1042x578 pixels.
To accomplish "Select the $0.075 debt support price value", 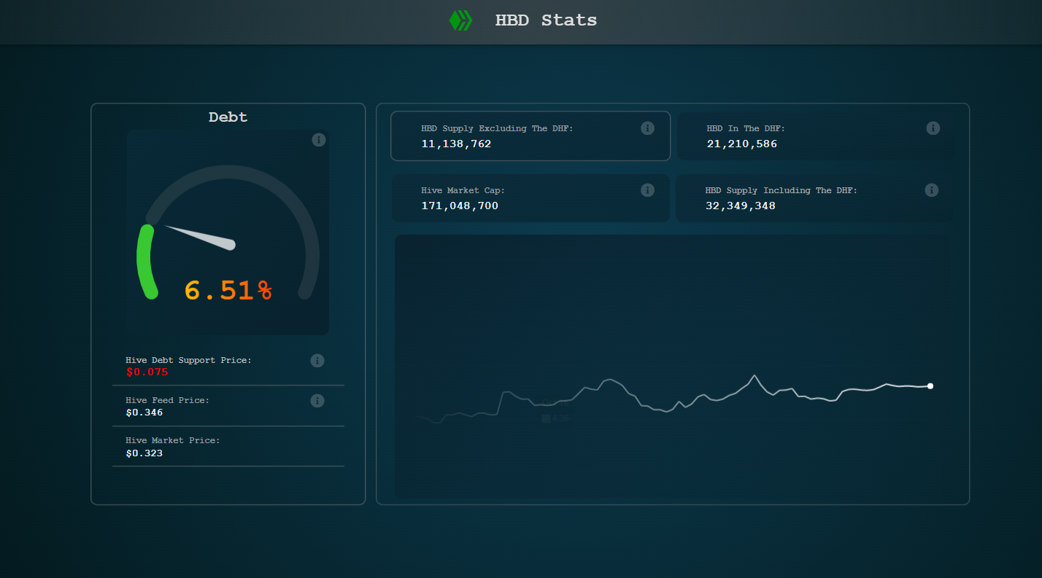I will [x=147, y=372].
